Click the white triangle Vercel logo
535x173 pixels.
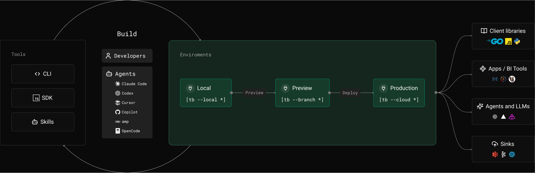(x=503, y=117)
